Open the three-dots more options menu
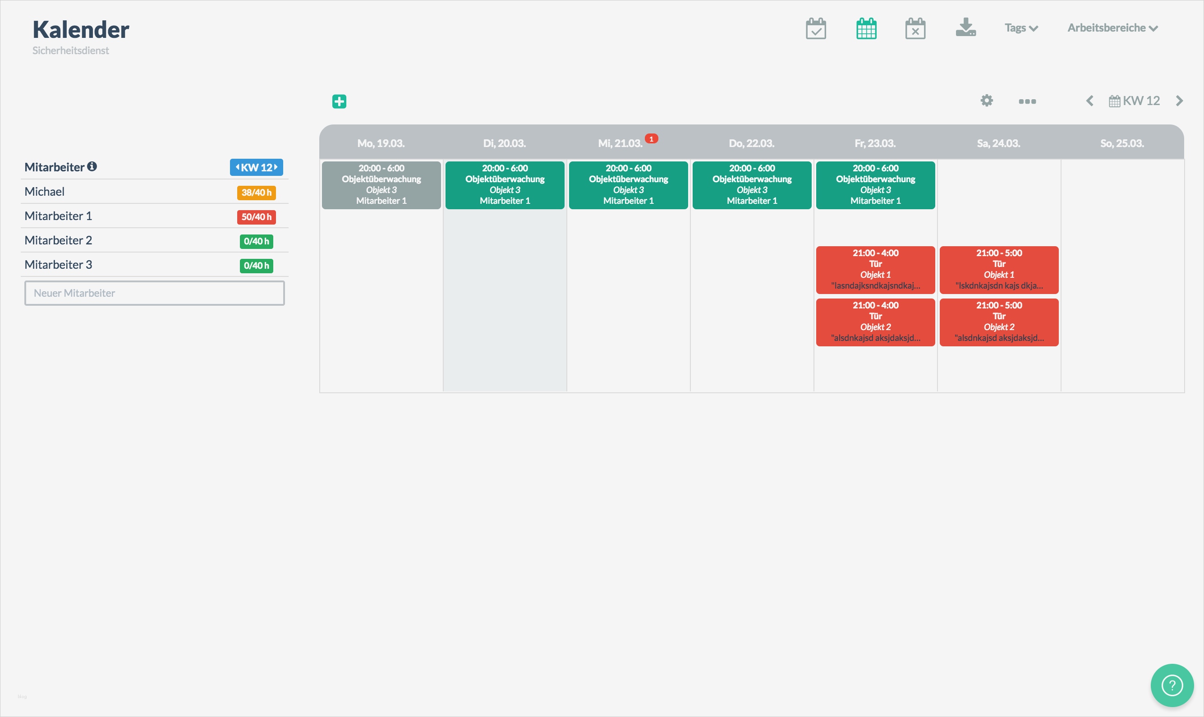Viewport: 1204px width, 717px height. tap(1027, 101)
